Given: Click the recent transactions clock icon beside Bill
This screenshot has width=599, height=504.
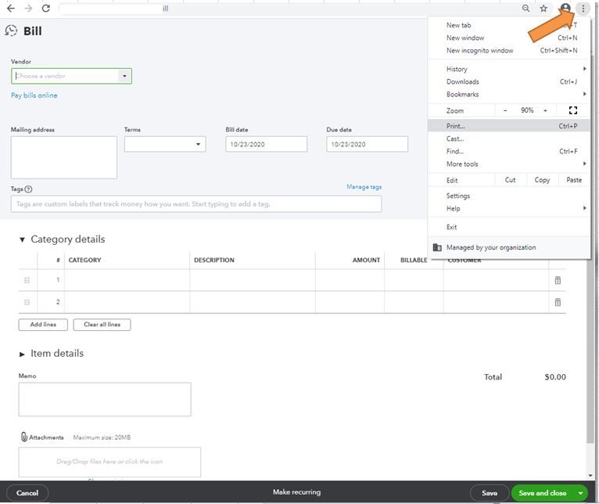Looking at the screenshot, I should (11, 31).
